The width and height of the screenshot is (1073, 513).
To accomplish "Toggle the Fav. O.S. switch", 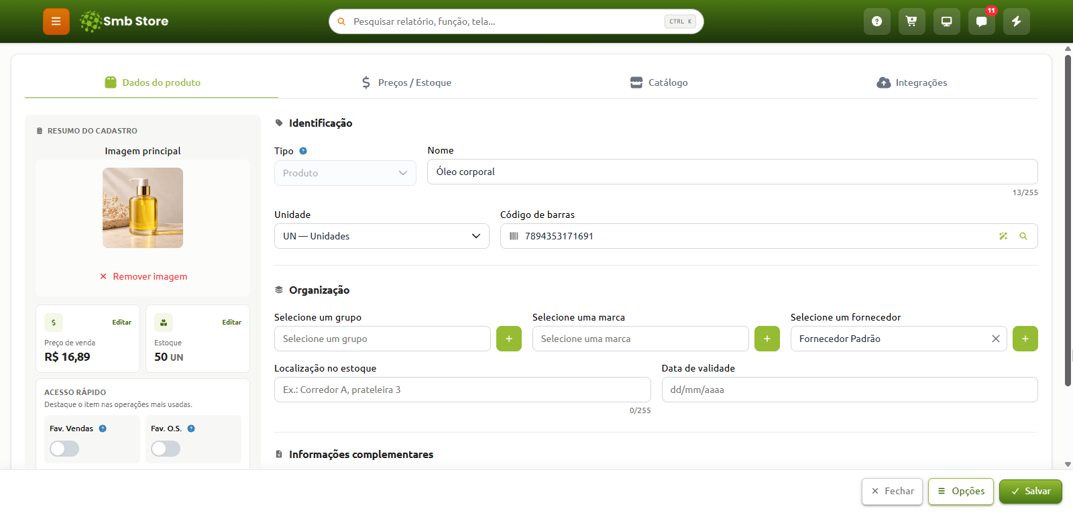I will (x=166, y=449).
